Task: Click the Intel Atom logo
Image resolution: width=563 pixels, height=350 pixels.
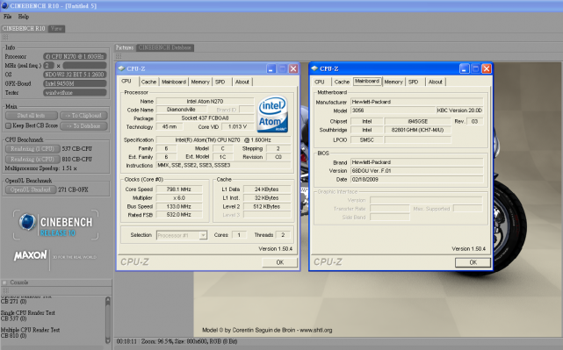Action: click(273, 114)
